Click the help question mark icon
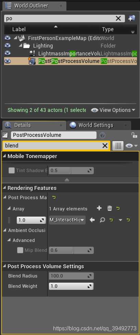 coord(102,135)
